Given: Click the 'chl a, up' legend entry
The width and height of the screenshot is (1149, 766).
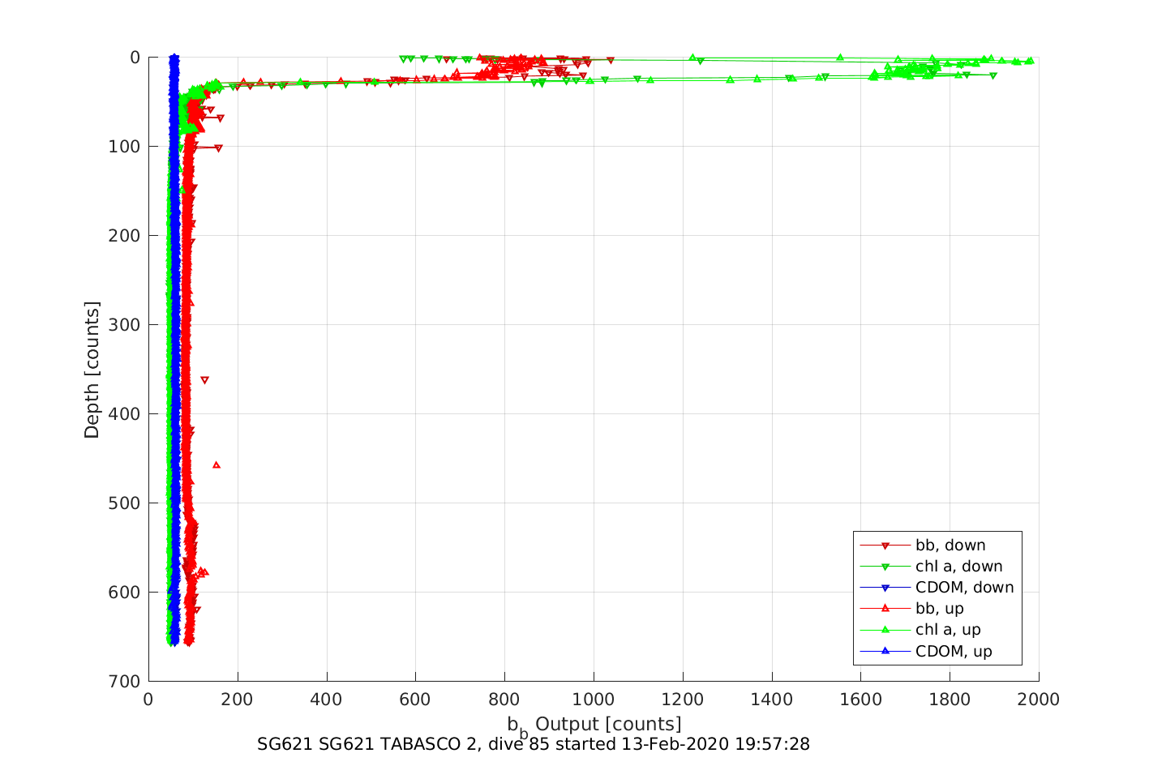Looking at the screenshot, I should click(920, 630).
